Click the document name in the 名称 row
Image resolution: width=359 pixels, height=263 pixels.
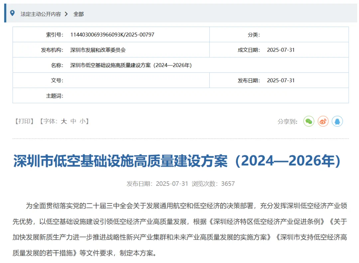coord(131,65)
